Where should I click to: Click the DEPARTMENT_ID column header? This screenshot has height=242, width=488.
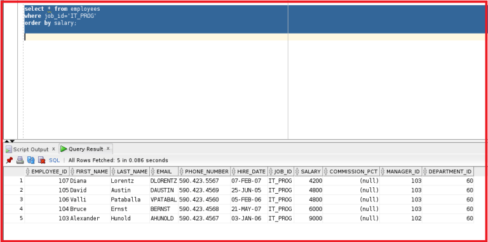[447, 171]
